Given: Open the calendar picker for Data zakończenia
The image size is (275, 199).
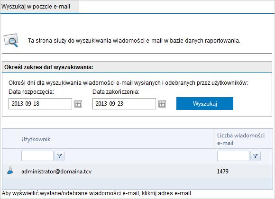Looking at the screenshot, I should tap(162, 104).
